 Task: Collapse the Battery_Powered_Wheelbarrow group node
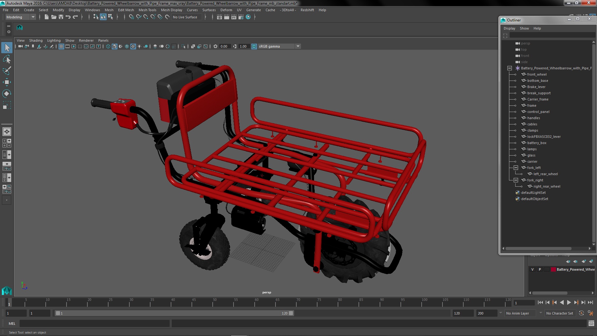(x=510, y=68)
